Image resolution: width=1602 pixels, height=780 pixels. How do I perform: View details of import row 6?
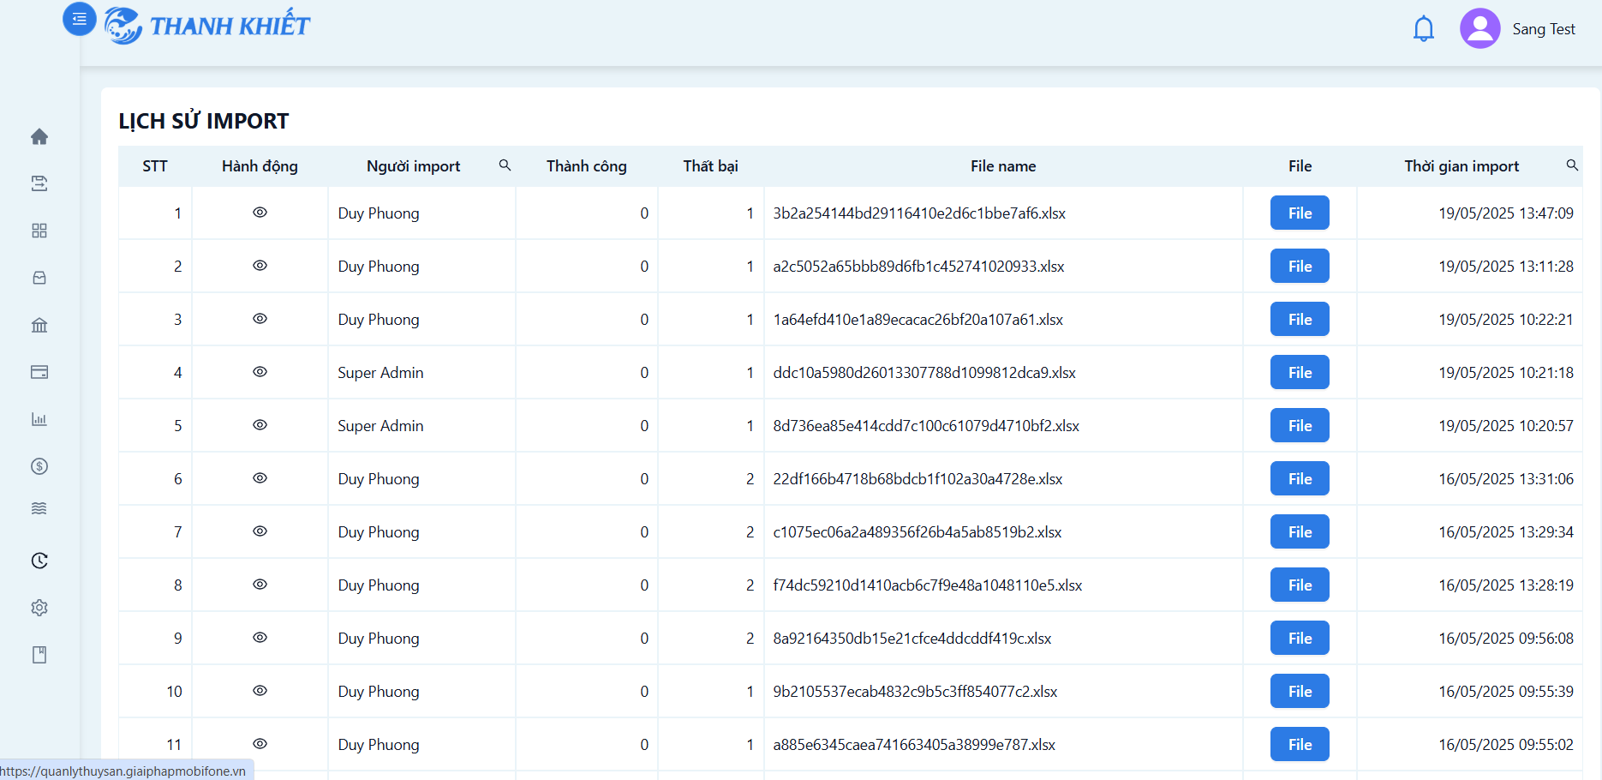tap(260, 478)
